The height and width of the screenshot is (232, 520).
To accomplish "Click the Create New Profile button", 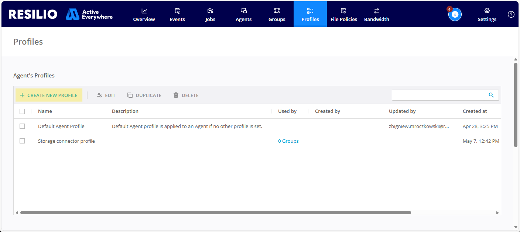I will point(49,95).
